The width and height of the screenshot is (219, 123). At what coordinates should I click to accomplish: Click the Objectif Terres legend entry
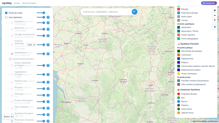tap(185, 113)
